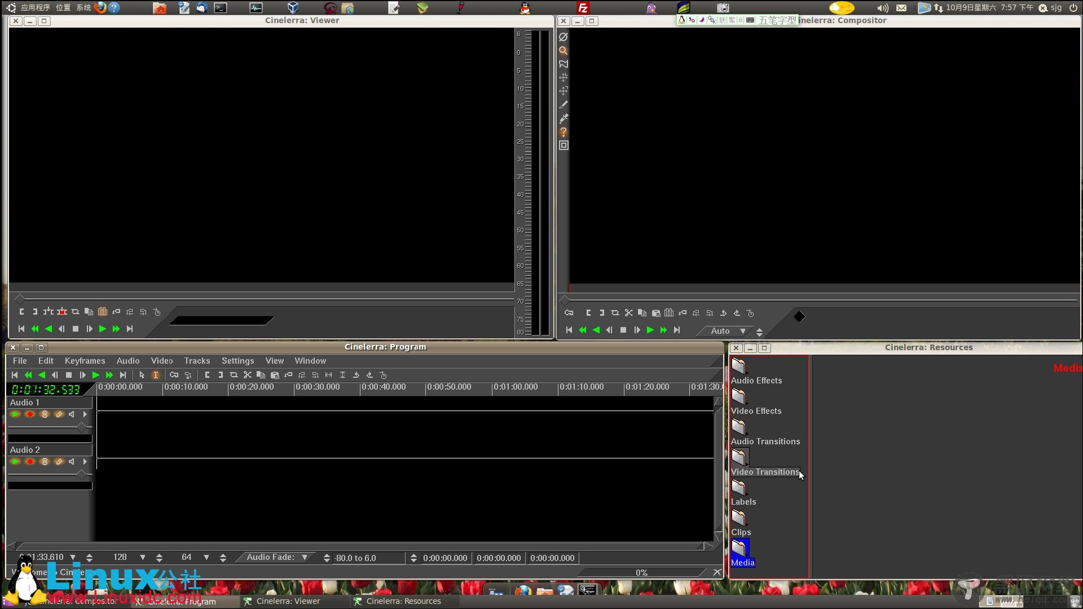The width and height of the screenshot is (1083, 609).
Task: Toggle play track for Audio 2
Action: point(15,462)
